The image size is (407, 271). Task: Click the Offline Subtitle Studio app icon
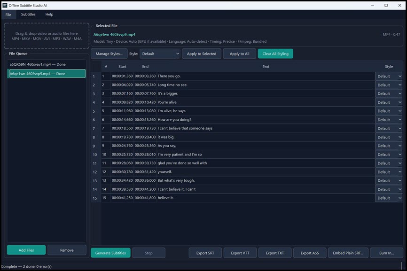[5, 5]
